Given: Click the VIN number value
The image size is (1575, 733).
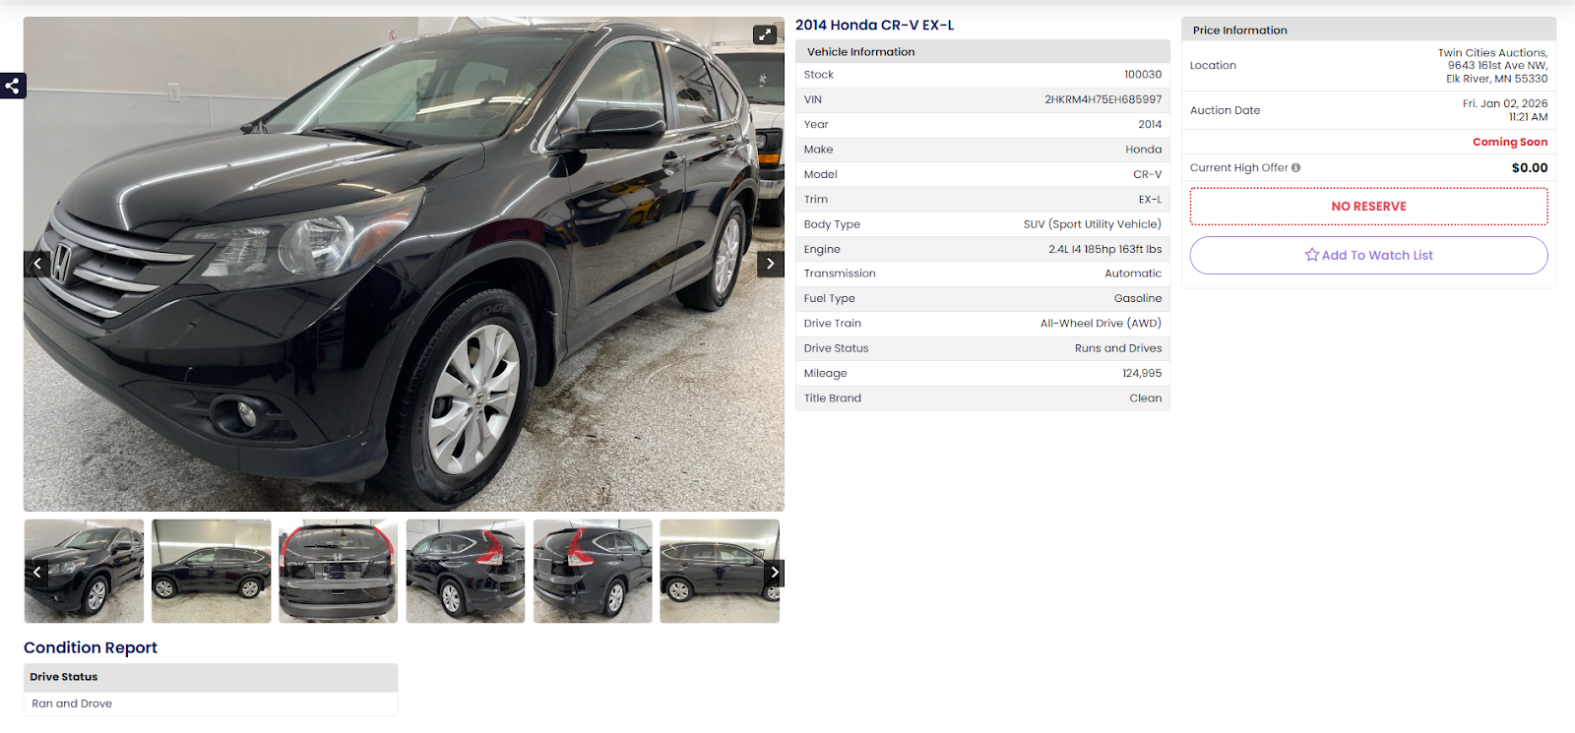Looking at the screenshot, I should tap(1102, 99).
